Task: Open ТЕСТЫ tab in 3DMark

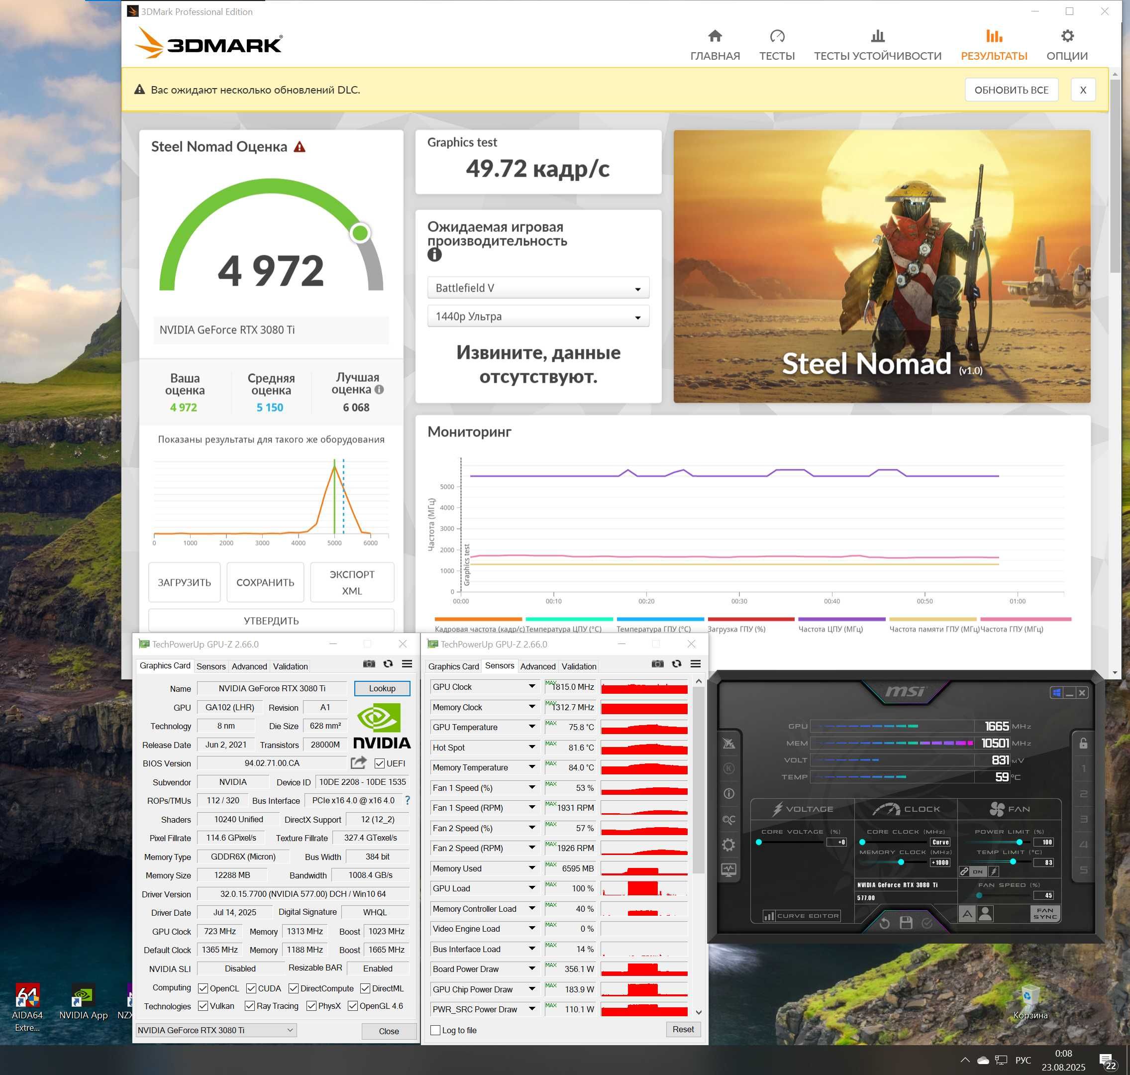Action: (777, 45)
